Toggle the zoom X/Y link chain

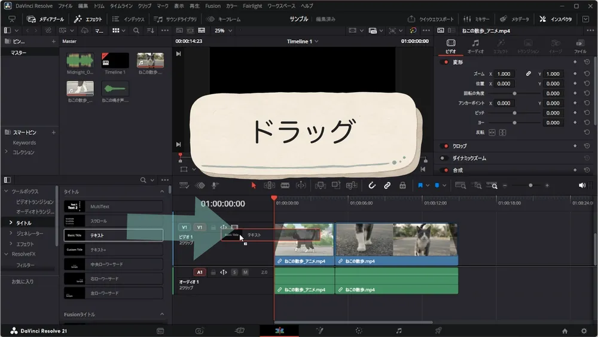click(x=528, y=74)
